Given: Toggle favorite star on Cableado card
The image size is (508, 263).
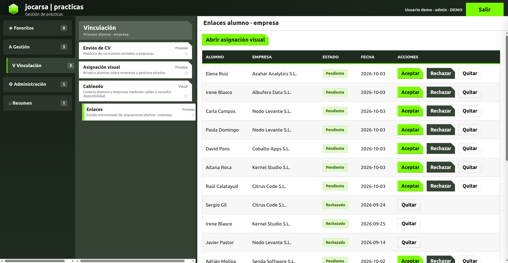Looking at the screenshot, I should [186, 96].
